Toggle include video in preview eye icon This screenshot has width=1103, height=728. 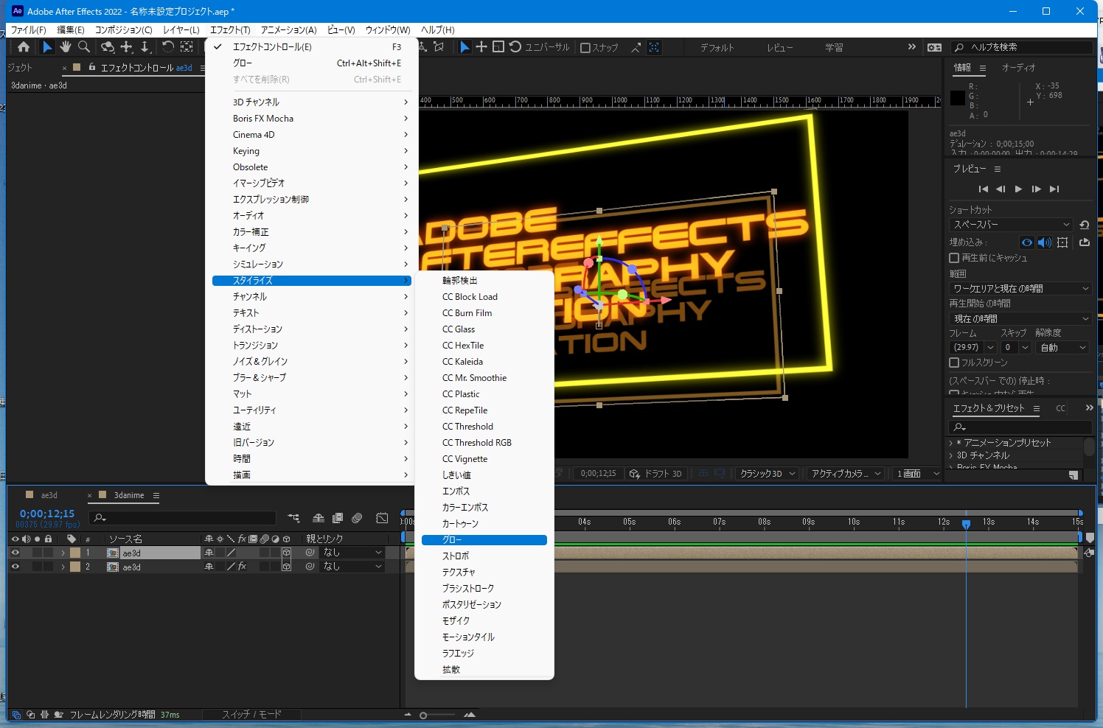[x=1027, y=242]
